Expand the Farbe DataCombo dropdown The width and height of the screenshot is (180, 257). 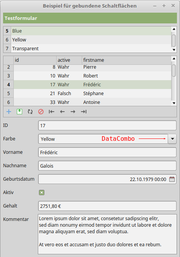point(172,139)
